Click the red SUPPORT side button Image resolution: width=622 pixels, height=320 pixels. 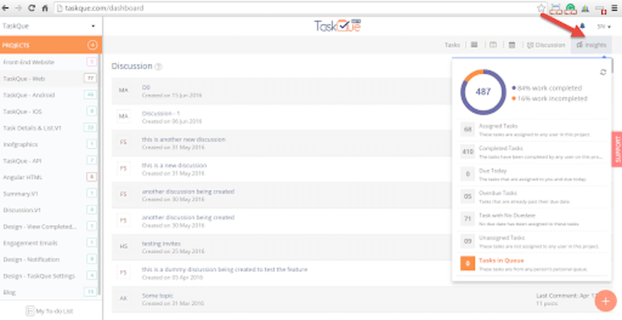[x=617, y=149]
